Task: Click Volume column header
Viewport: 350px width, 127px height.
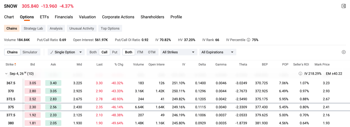Action: click(x=138, y=64)
